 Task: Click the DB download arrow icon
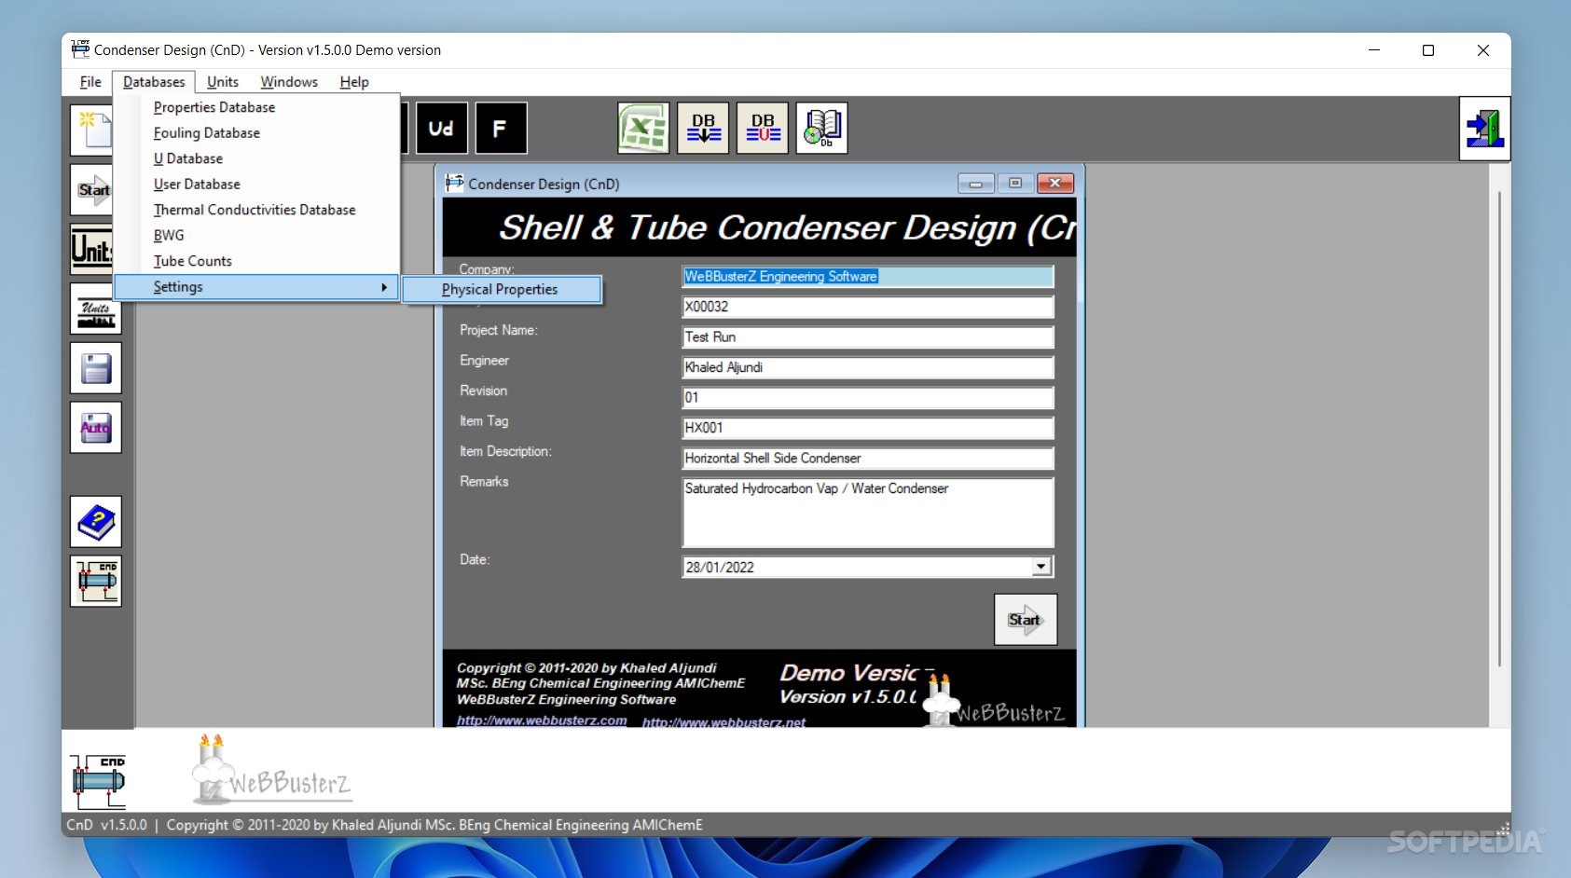click(703, 129)
